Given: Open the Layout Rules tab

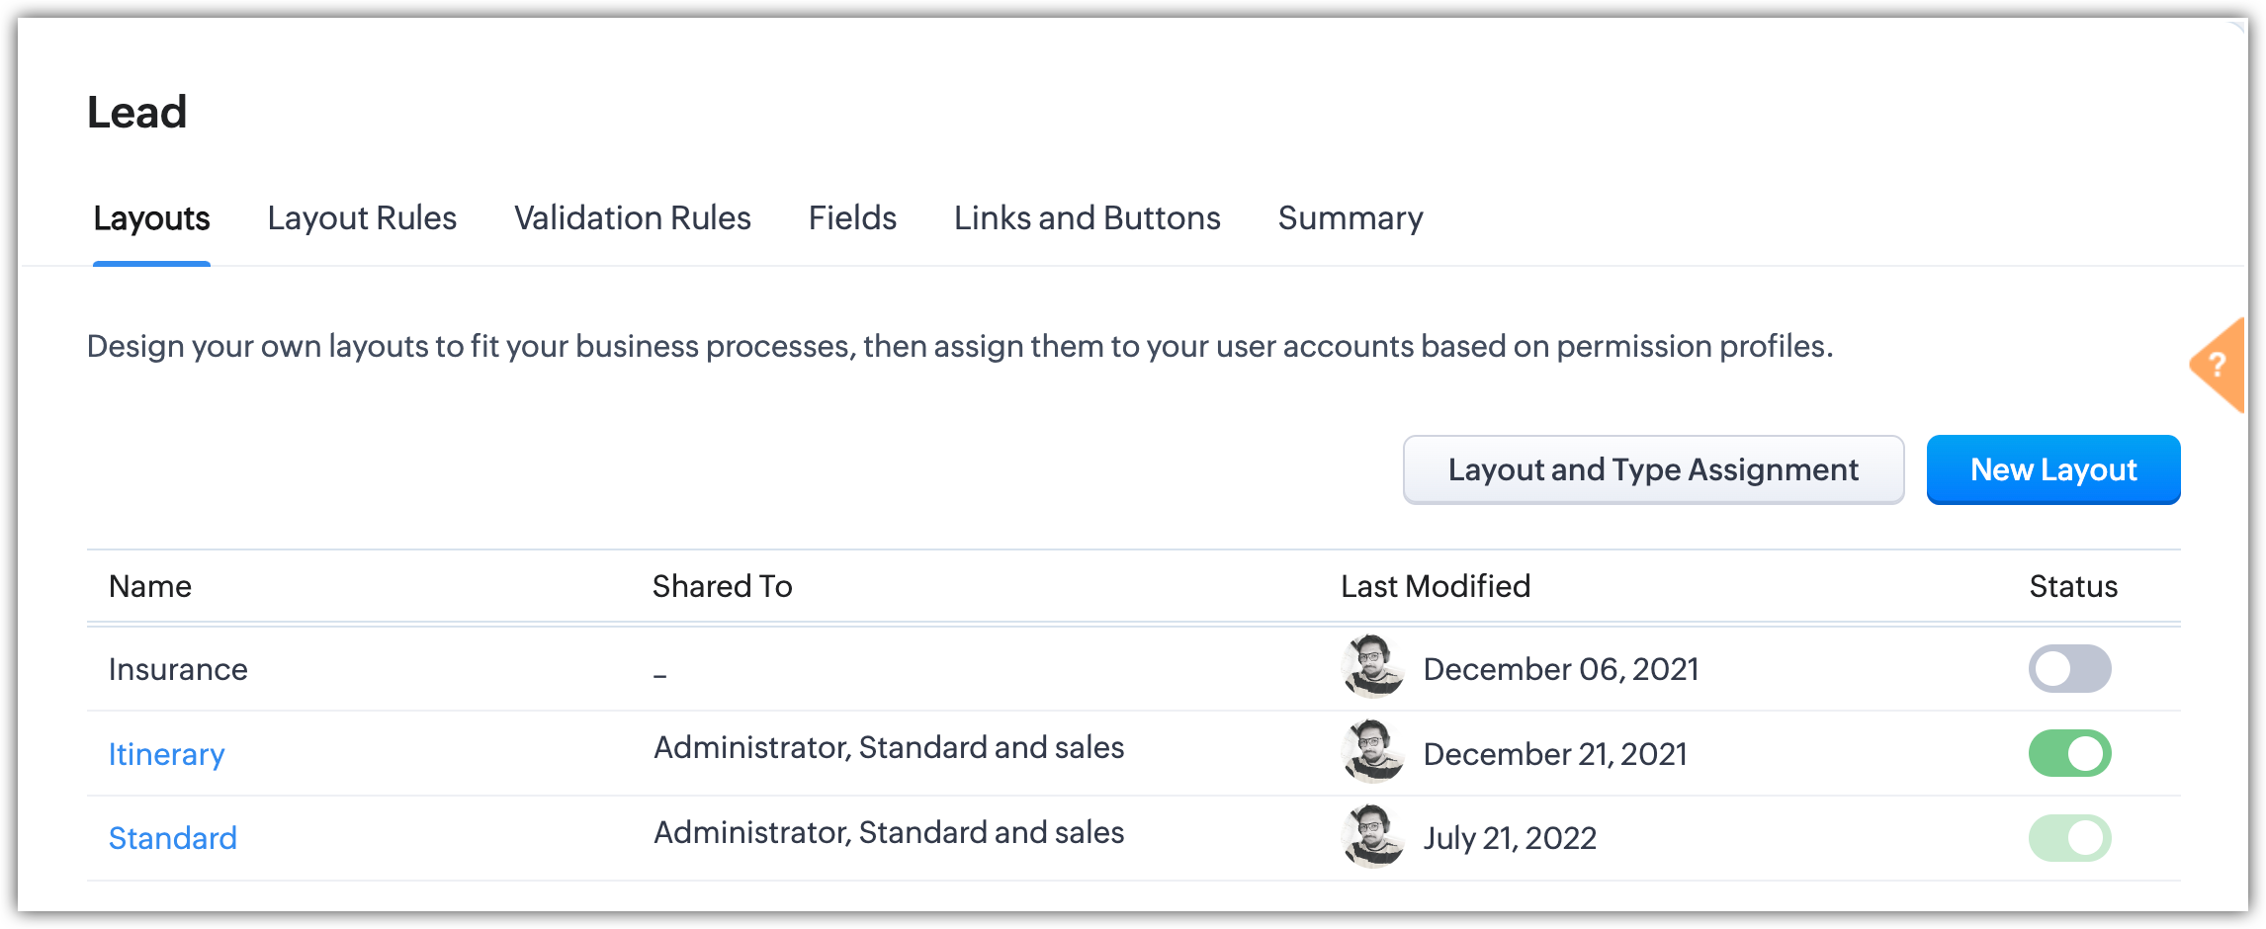Looking at the screenshot, I should pos(362,218).
